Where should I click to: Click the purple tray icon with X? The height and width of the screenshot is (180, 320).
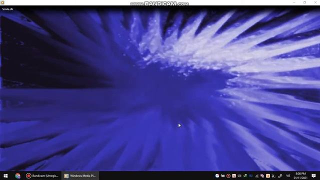[262, 175]
